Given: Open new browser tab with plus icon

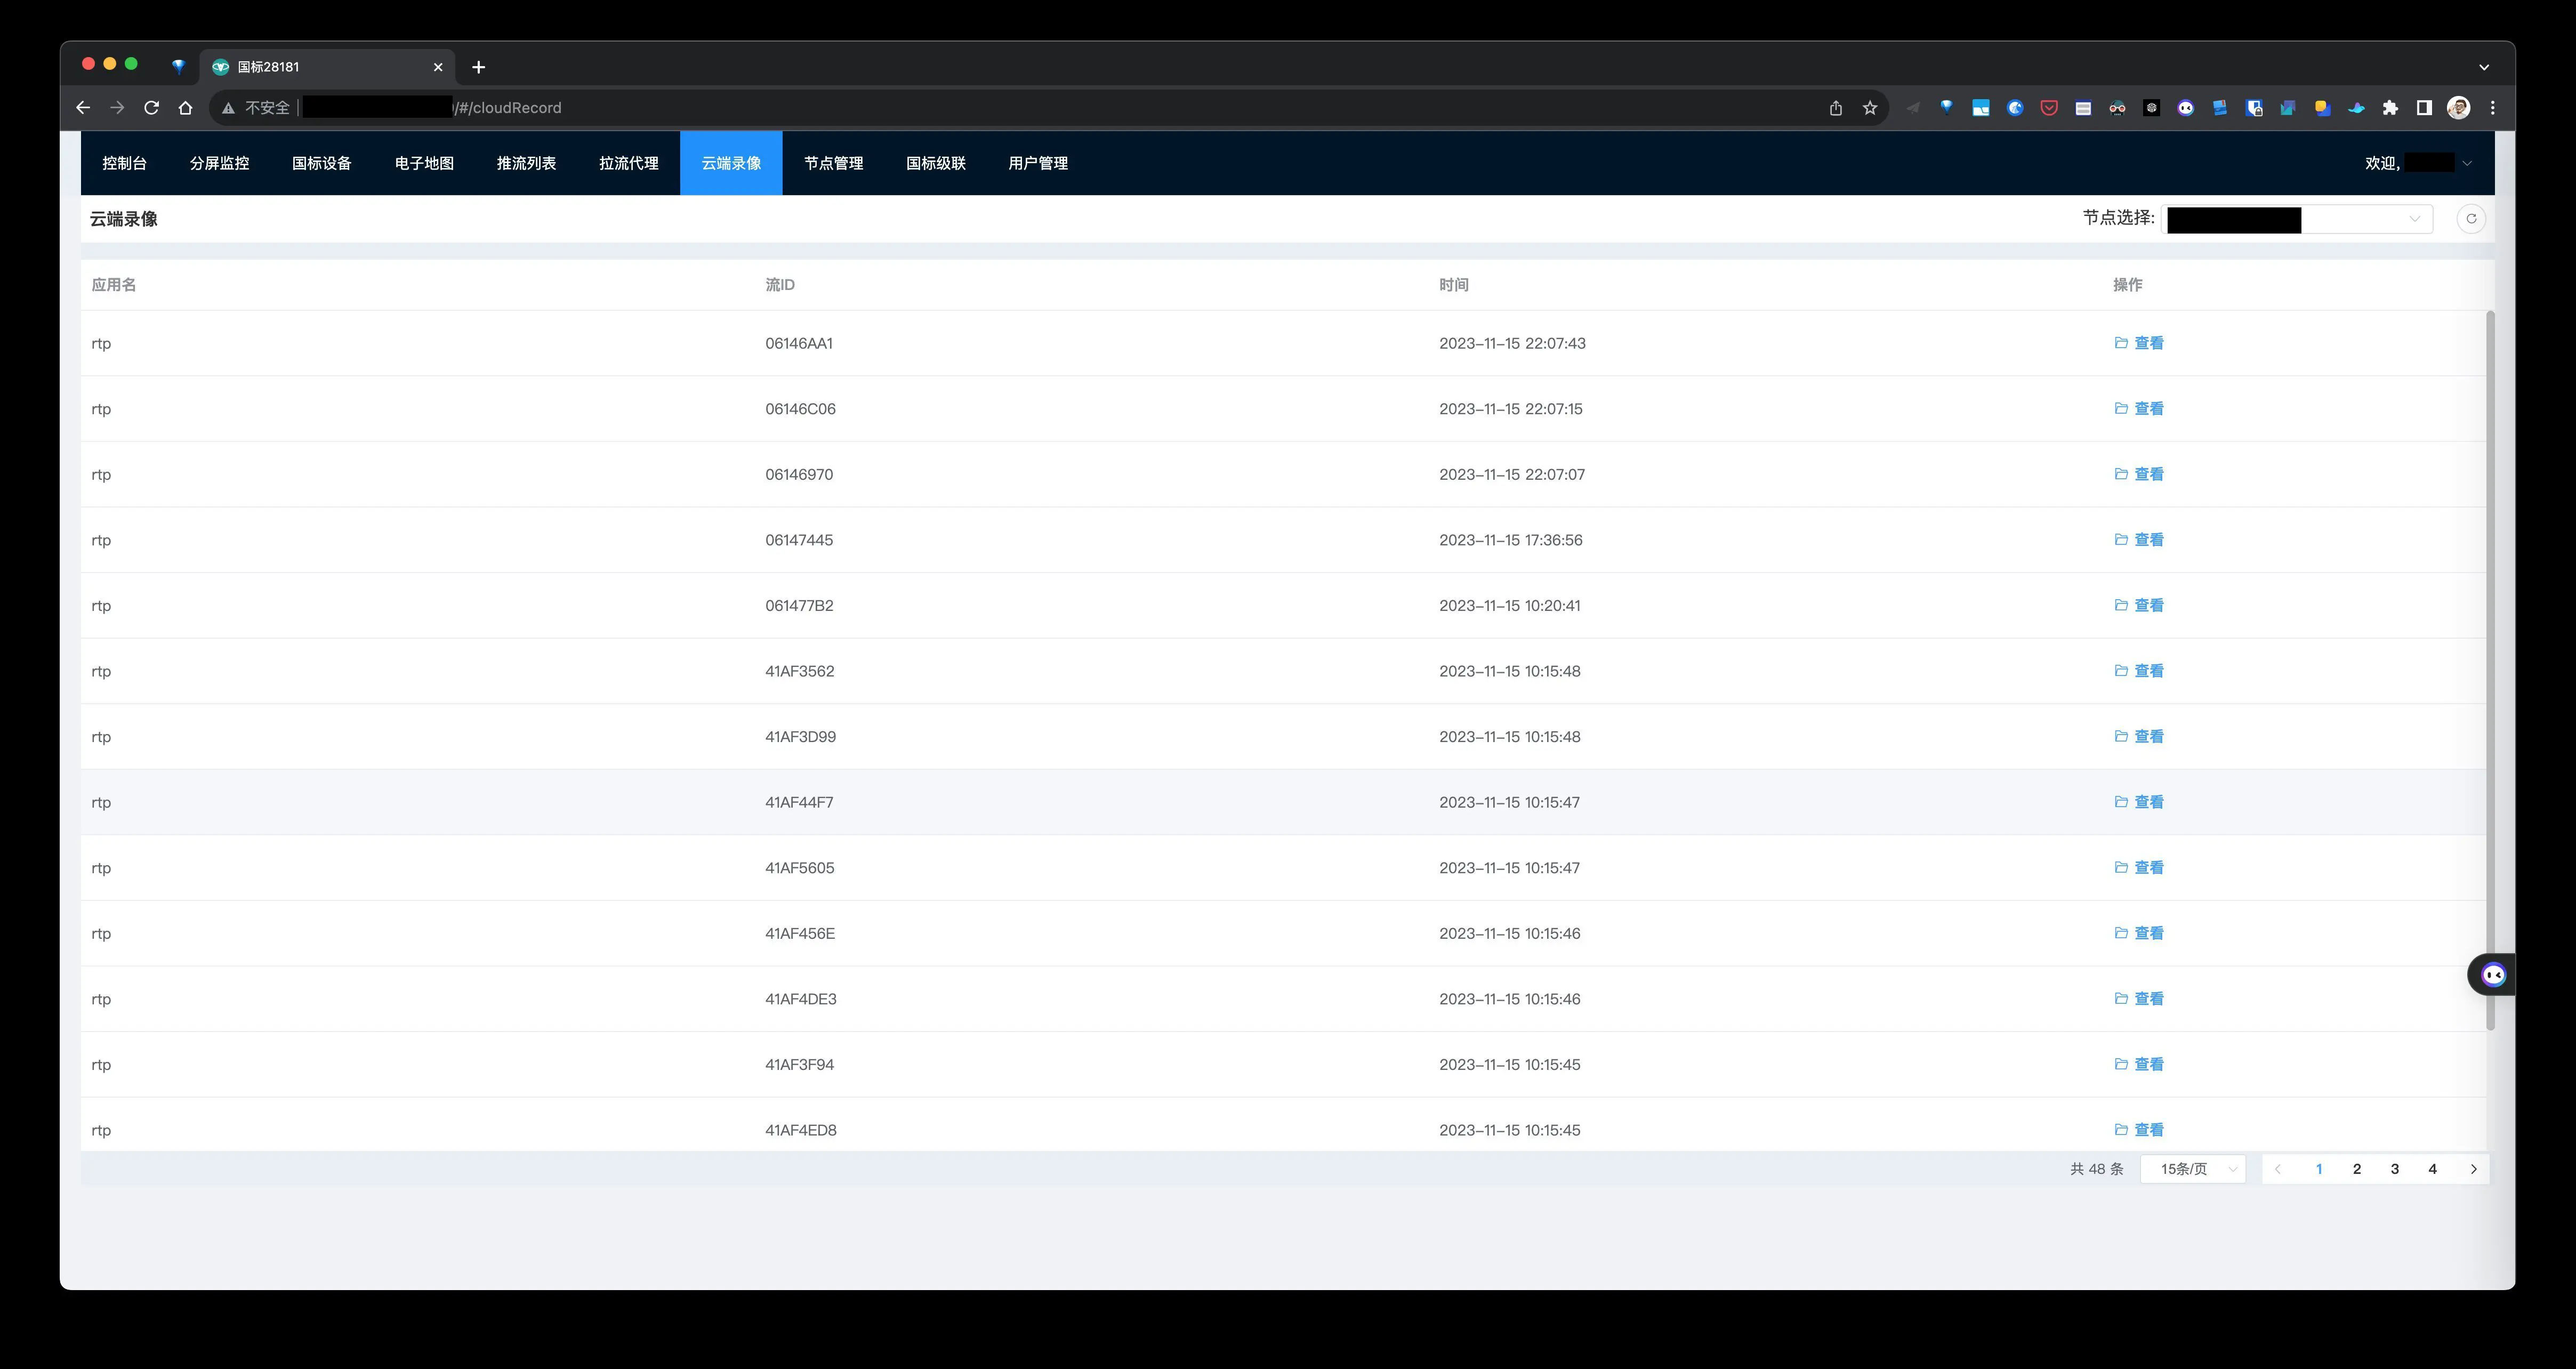Looking at the screenshot, I should 478,67.
